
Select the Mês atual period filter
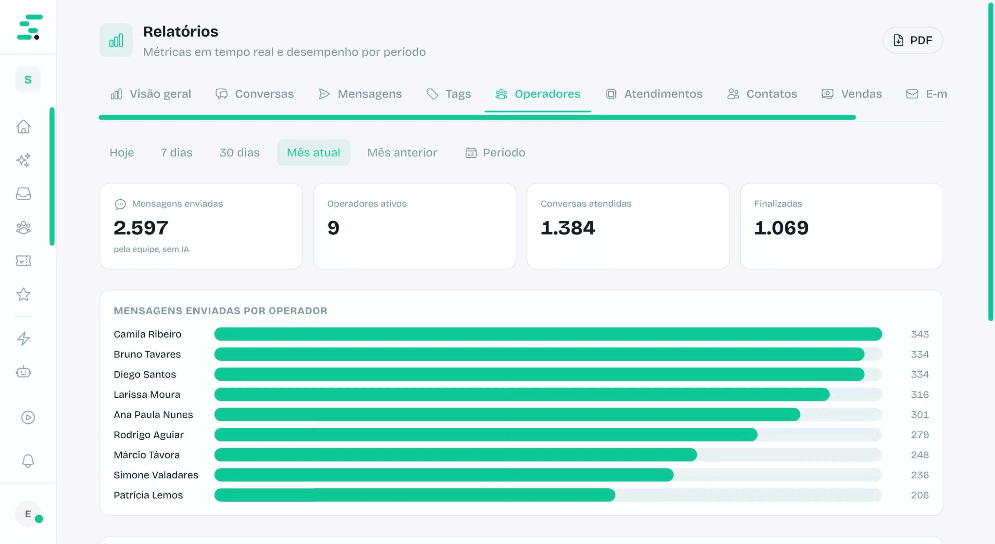(x=314, y=152)
